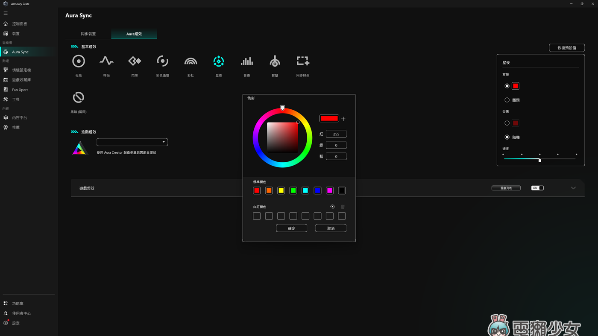Confirm the color with 確定 button
Image resolution: width=598 pixels, height=336 pixels.
point(292,228)
